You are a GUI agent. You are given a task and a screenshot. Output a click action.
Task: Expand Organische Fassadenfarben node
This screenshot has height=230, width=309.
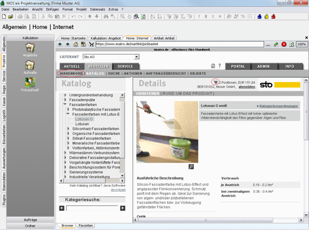pos(68,133)
